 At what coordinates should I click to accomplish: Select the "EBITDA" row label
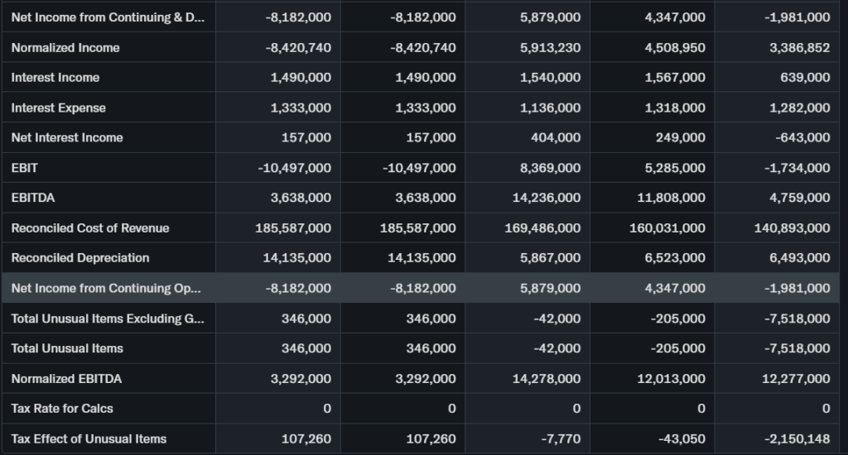pyautogui.click(x=33, y=198)
